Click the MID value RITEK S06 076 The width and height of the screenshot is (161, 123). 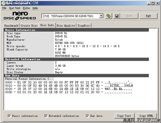(69, 43)
